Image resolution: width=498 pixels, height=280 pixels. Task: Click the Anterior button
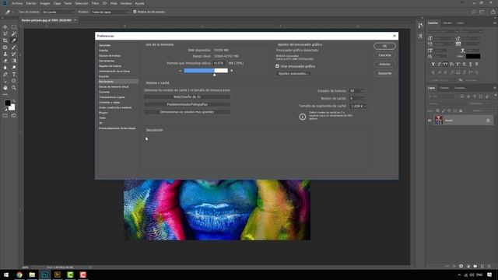click(x=384, y=64)
